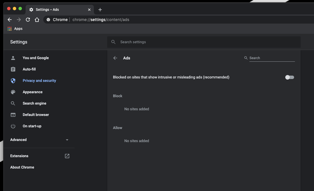Focus the Search settings field
Image resolution: width=314 pixels, height=191 pixels.
point(204,42)
